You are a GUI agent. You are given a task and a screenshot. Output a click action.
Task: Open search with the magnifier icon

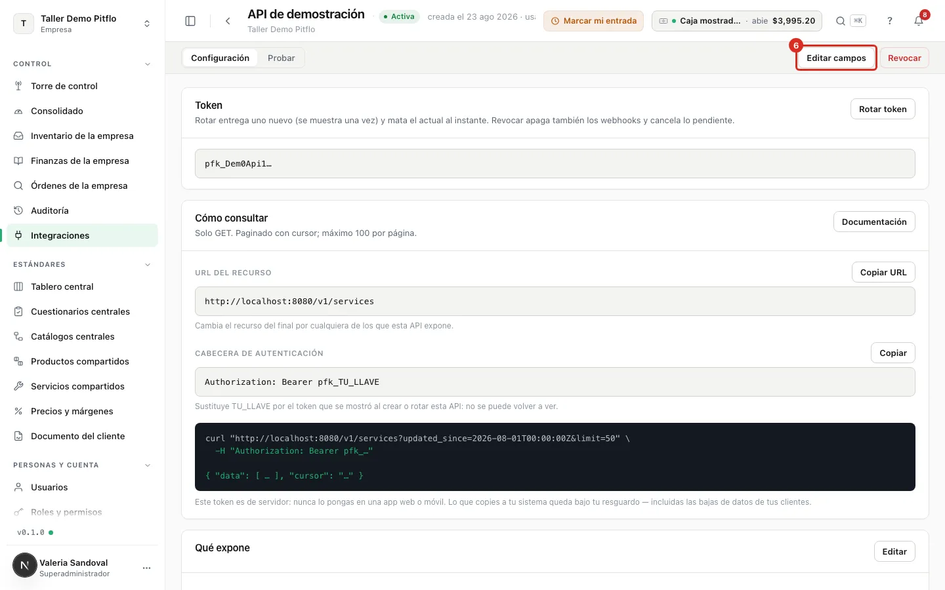pos(840,21)
